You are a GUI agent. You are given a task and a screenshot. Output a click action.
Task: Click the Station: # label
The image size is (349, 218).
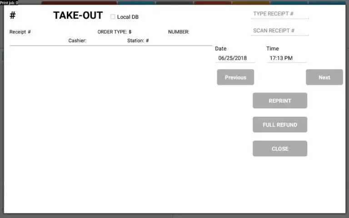point(138,40)
